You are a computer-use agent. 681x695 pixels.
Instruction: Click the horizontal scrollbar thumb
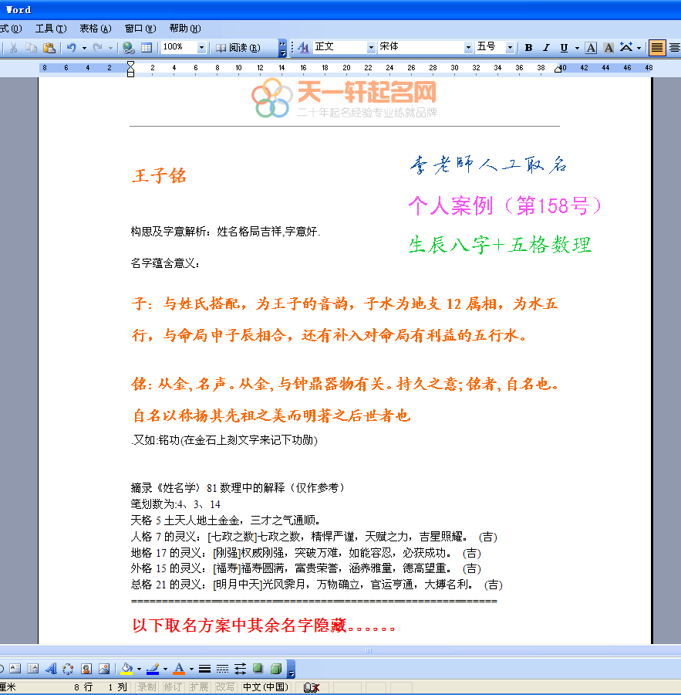[369, 650]
